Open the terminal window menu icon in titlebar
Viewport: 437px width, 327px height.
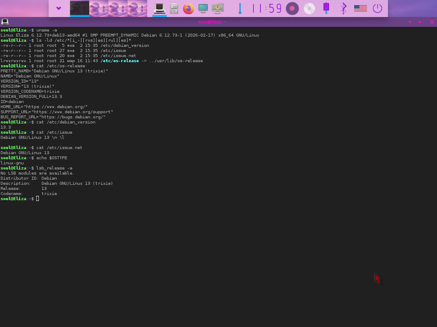point(5,22)
